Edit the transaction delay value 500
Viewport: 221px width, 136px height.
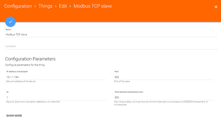164,97
